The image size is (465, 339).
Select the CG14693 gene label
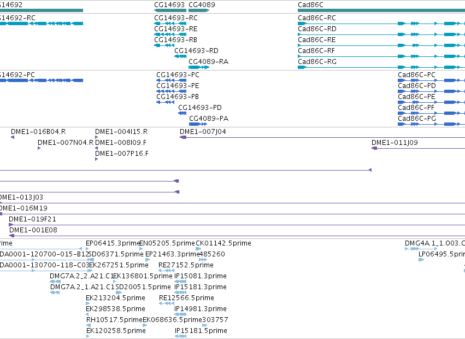point(169,5)
